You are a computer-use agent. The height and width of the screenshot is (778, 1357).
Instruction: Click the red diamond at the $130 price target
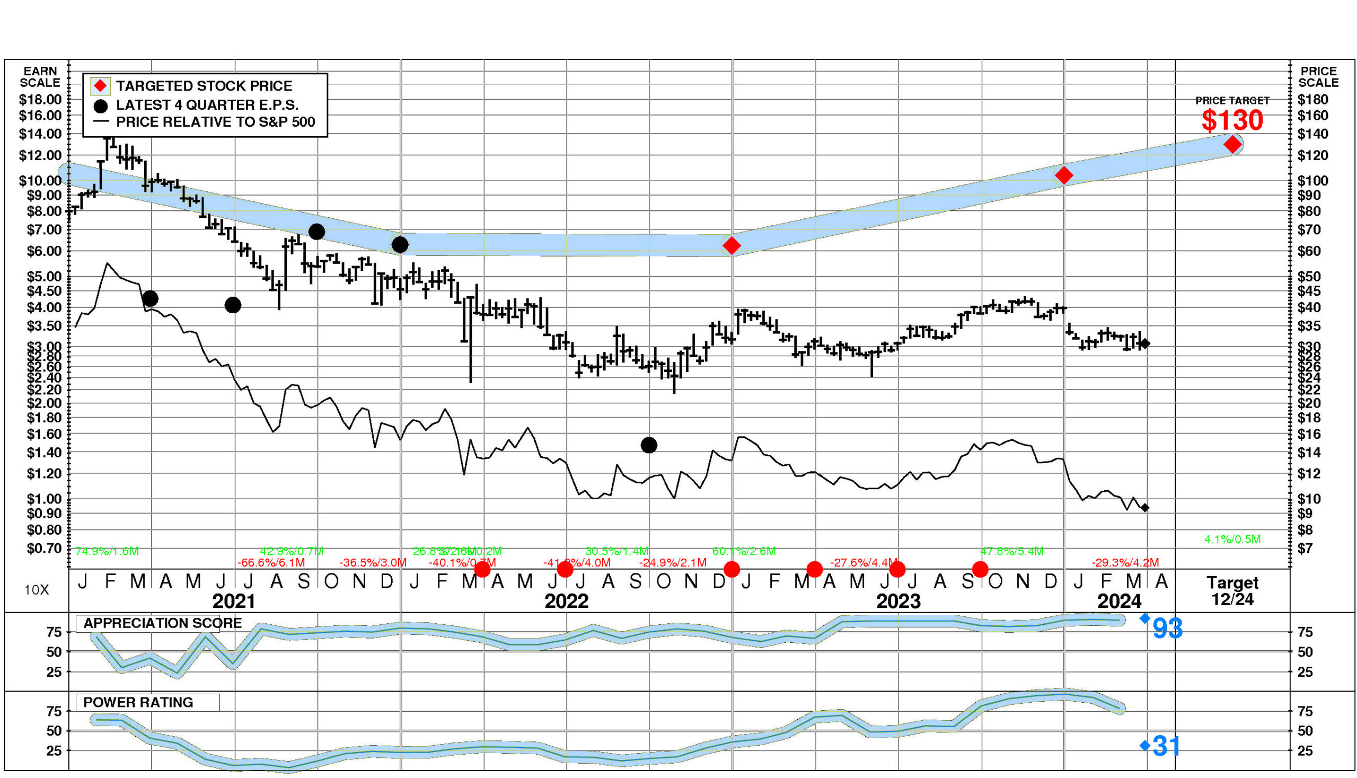tap(1232, 144)
